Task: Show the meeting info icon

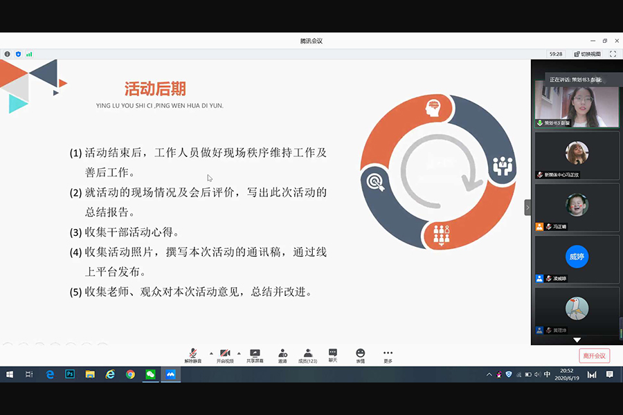Action: (x=8, y=54)
